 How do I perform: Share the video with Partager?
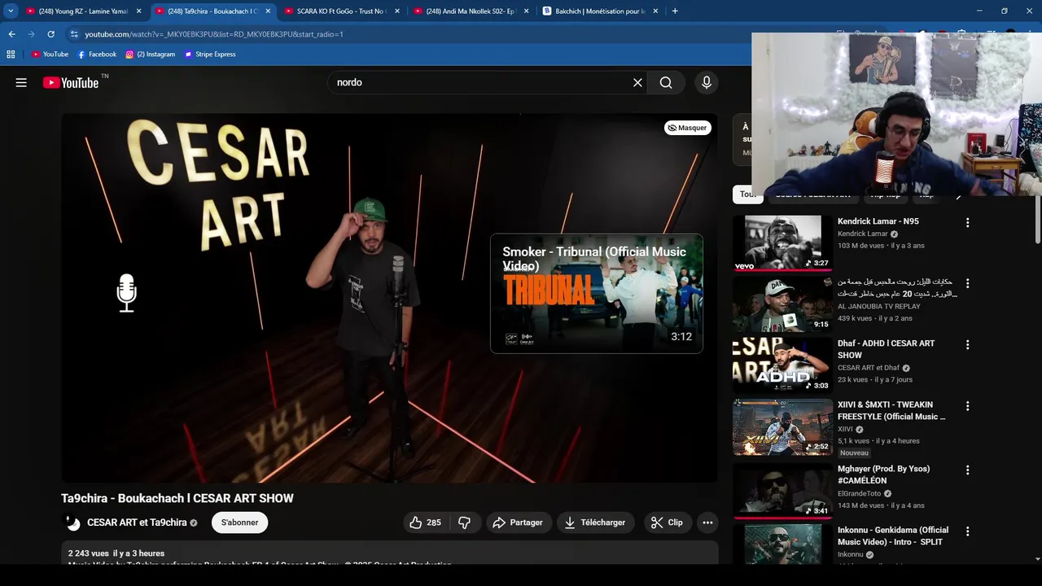click(x=518, y=523)
